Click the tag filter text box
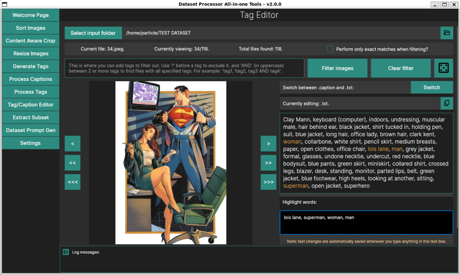Viewport: 460px width, 275px height. click(x=184, y=68)
